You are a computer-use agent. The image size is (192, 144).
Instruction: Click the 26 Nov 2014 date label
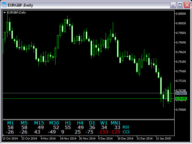pyautogui.click(x=87, y=139)
